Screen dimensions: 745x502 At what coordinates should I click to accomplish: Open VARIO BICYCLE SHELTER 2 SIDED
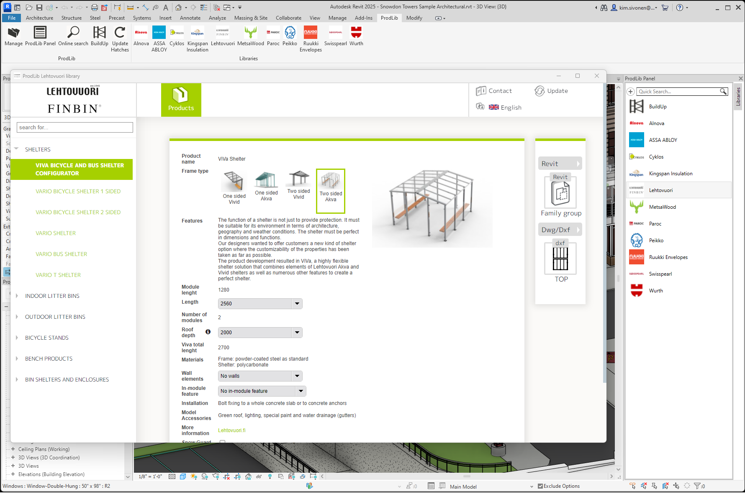(x=78, y=212)
